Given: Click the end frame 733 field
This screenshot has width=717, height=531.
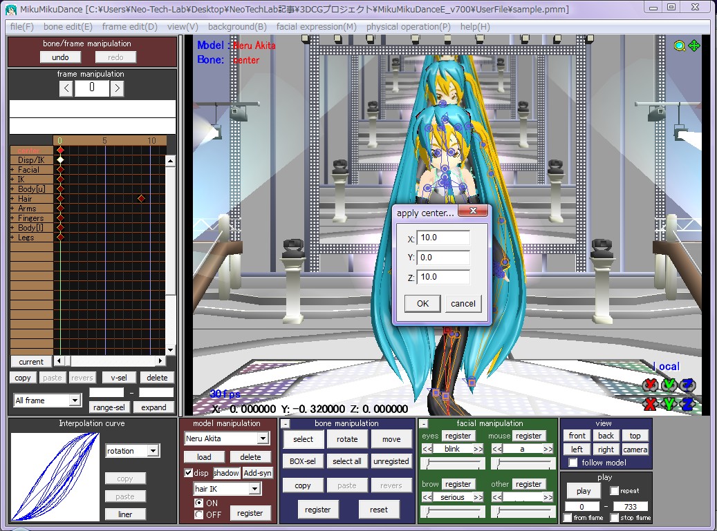Looking at the screenshot, I should (631, 506).
